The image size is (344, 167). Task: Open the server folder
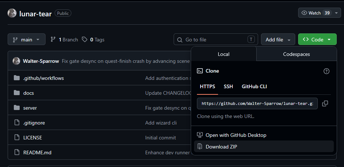tap(30, 108)
